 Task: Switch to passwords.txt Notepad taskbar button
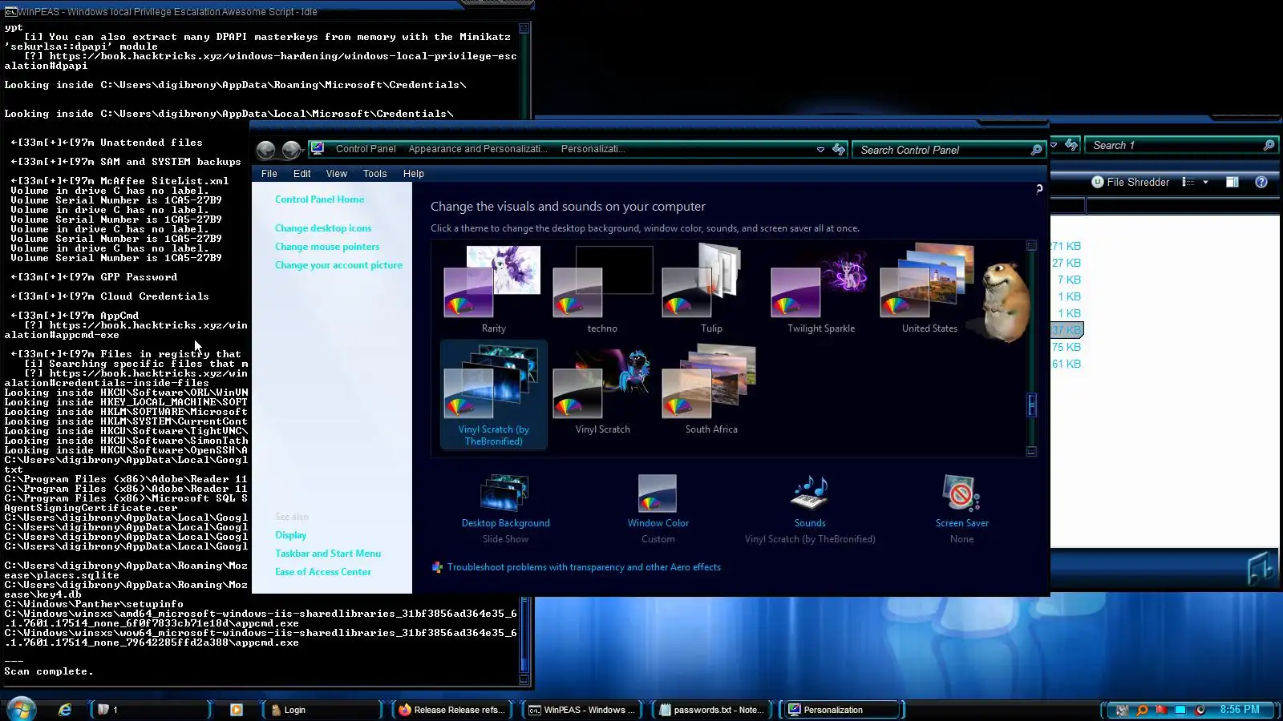coord(713,710)
